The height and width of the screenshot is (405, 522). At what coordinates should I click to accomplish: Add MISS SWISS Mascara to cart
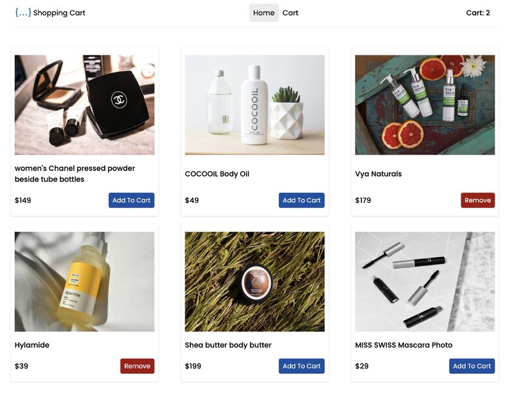coord(472,366)
